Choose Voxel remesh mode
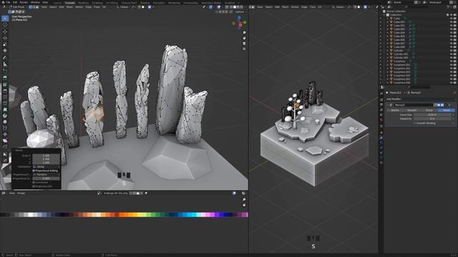The width and height of the screenshot is (458, 257). point(447,110)
